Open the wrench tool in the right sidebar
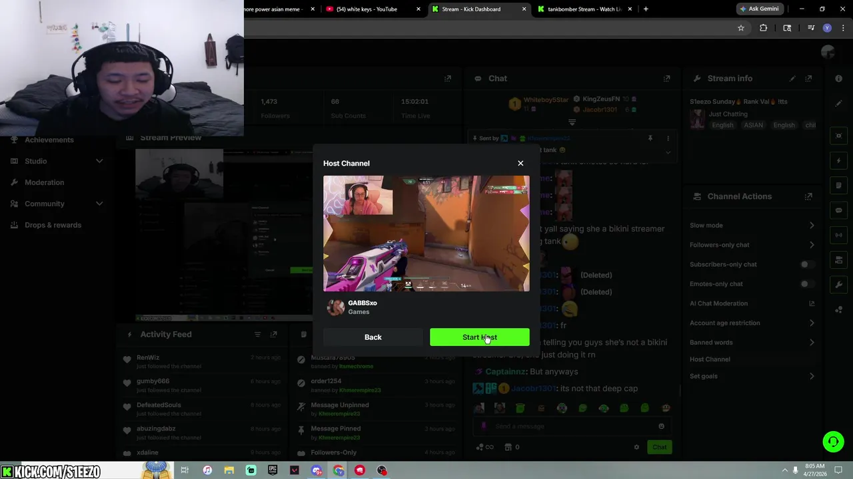This screenshot has width=853, height=479. tap(838, 284)
